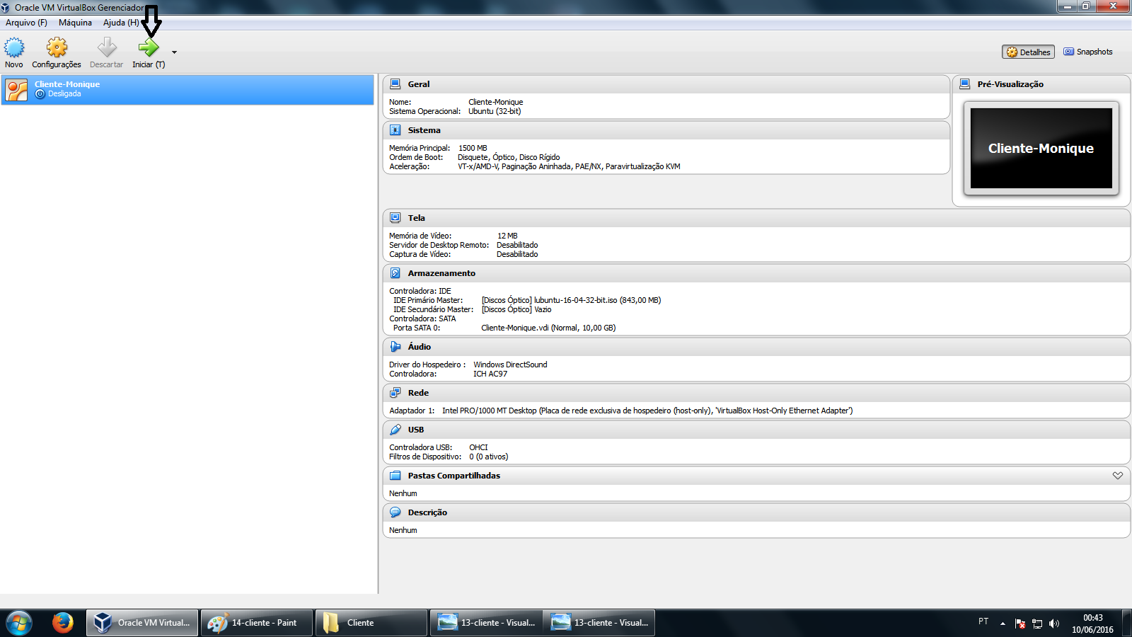
Task: Click the Cliente-Monique OS icon
Action: [x=16, y=90]
